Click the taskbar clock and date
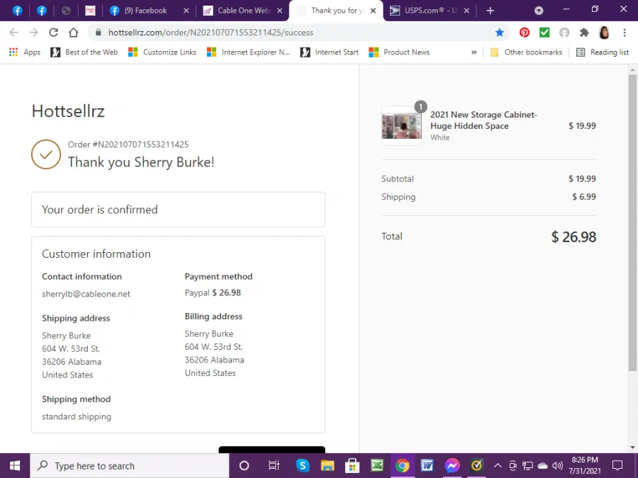 point(585,466)
